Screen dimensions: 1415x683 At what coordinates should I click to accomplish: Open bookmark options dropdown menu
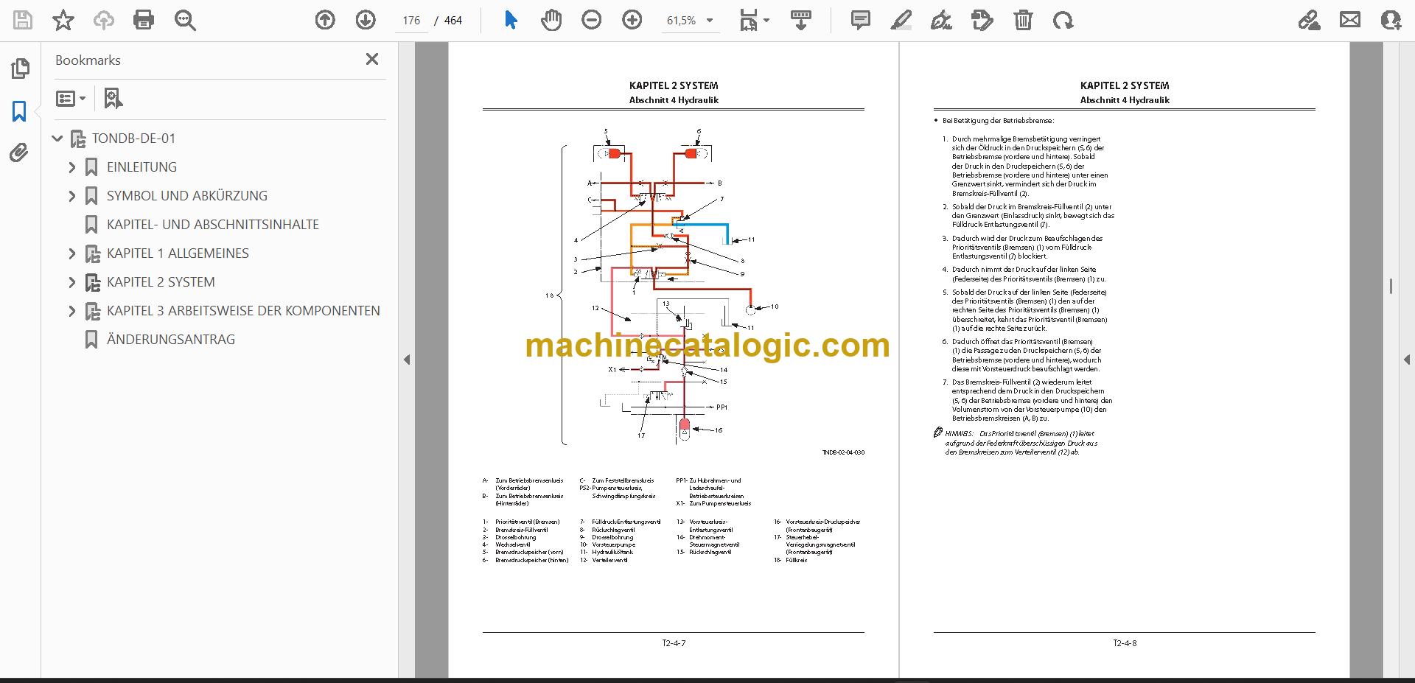click(x=71, y=98)
